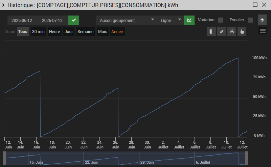
Task: Open the hamburger chart context menu
Action: [263, 31]
